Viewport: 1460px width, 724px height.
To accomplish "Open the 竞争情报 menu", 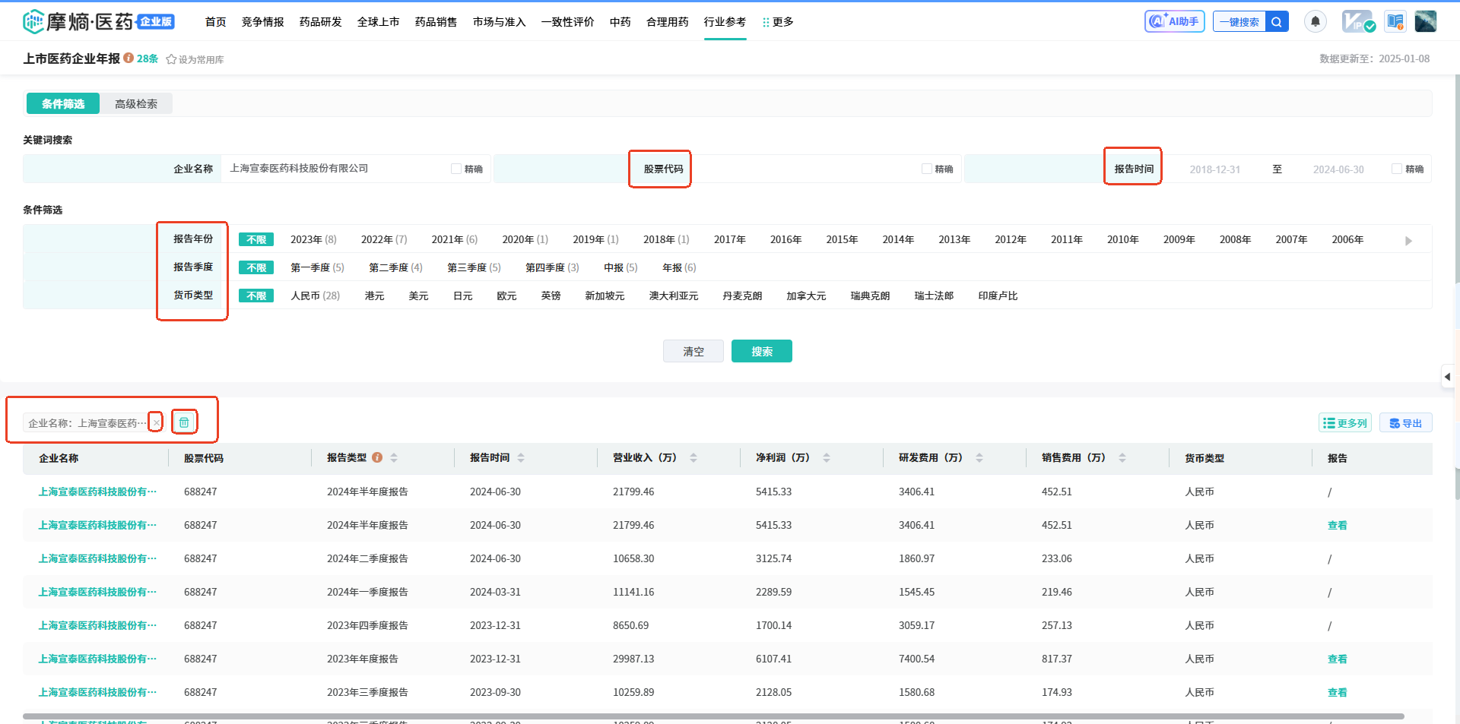I will point(263,21).
